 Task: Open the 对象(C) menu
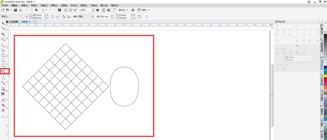pyautogui.click(x=44, y=5)
